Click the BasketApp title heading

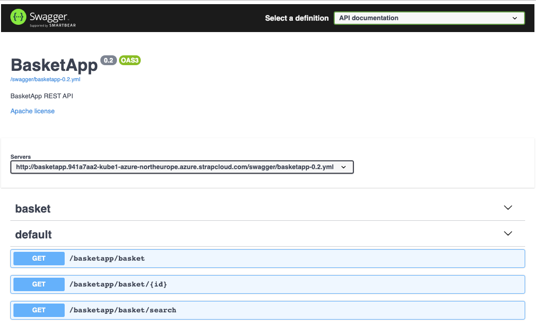click(x=54, y=65)
